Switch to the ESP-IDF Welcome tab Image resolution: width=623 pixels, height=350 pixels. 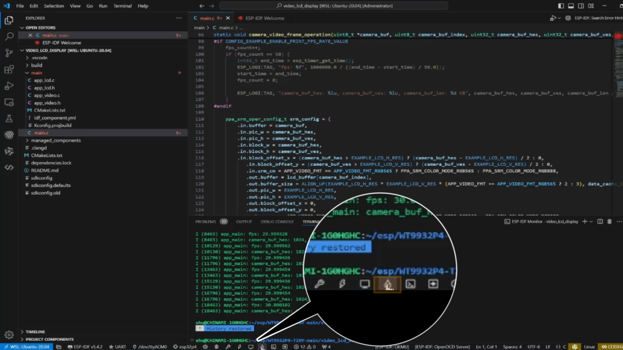[x=261, y=18]
